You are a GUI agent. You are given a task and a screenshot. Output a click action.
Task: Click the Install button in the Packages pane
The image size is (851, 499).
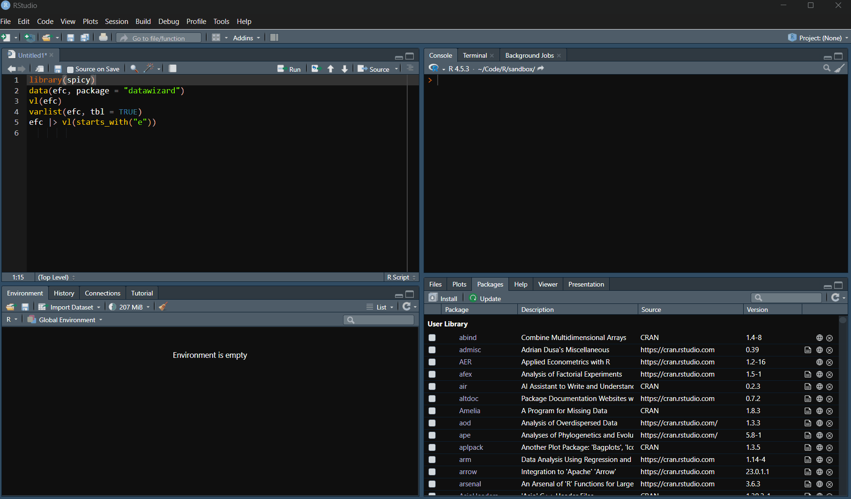click(x=443, y=298)
